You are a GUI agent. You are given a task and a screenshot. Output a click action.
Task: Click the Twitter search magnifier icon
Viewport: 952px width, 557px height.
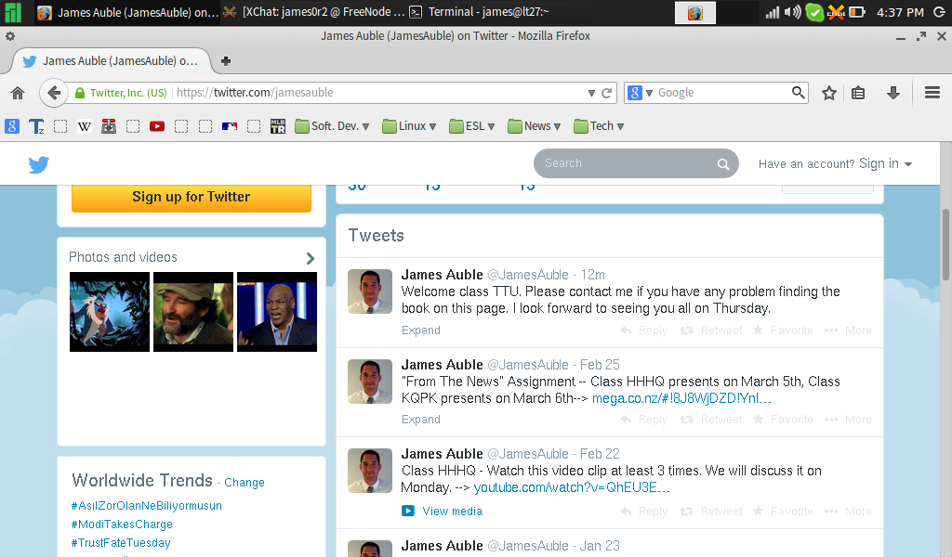(x=723, y=163)
